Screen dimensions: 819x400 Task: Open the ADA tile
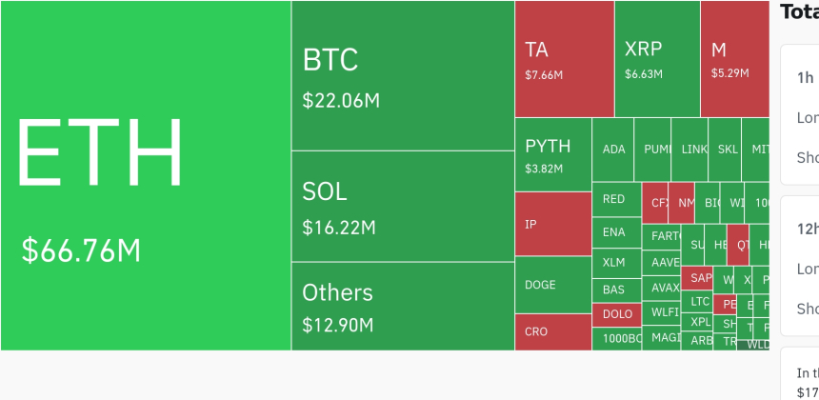[x=614, y=150]
